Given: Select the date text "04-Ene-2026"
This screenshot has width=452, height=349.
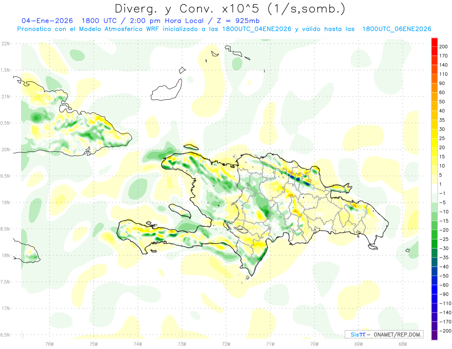Looking at the screenshot, I should pyautogui.click(x=46, y=20).
